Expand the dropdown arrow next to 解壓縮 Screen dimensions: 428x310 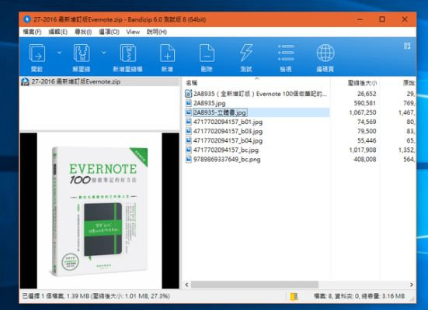[104, 52]
